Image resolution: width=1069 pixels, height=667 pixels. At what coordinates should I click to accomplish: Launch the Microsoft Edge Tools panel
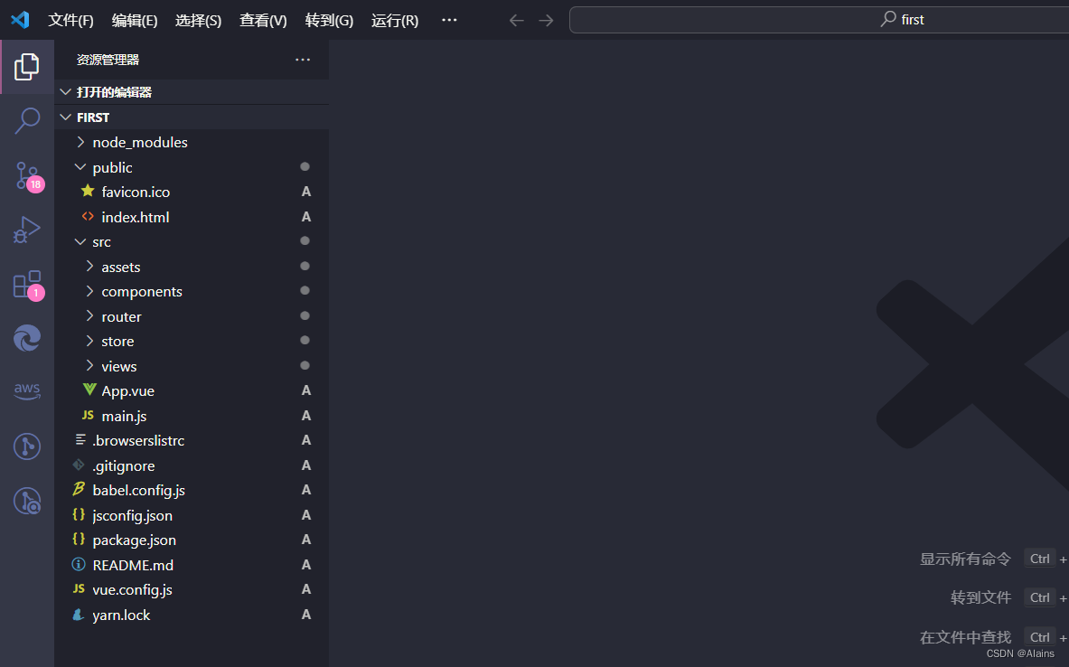tap(26, 337)
